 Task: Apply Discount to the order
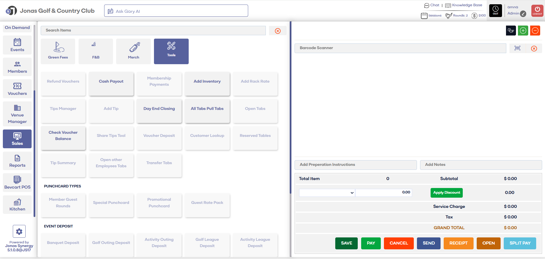point(447,193)
